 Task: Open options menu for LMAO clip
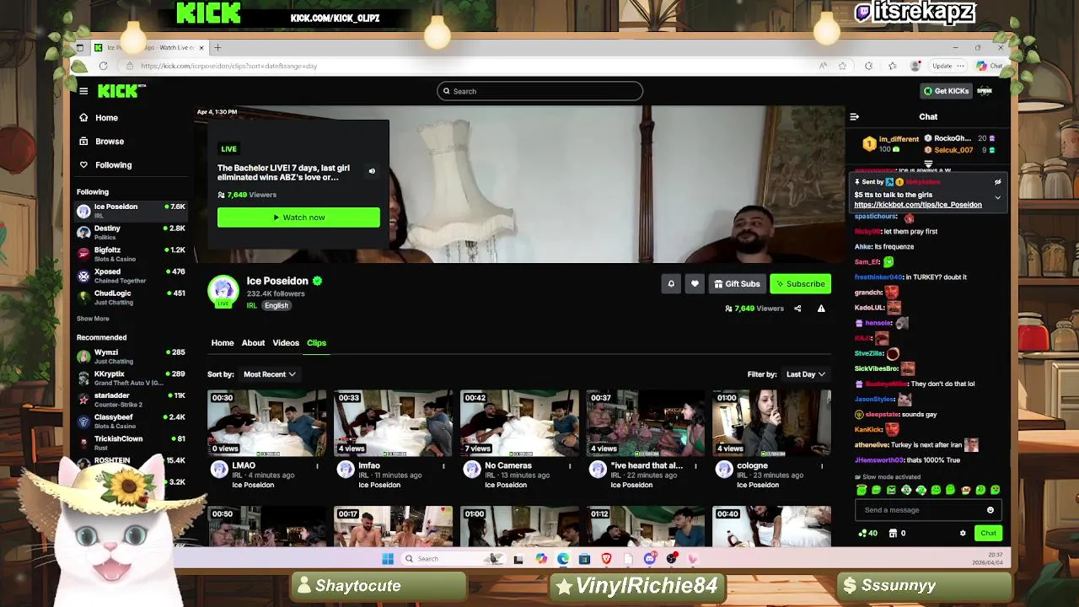[x=318, y=466]
